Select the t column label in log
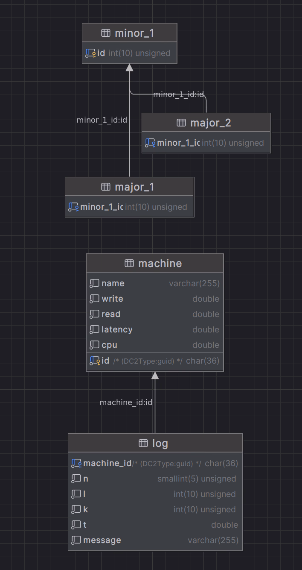Image resolution: width=302 pixels, height=570 pixels. pyautogui.click(x=85, y=525)
